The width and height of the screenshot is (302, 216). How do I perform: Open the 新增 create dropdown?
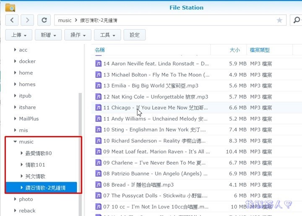48,35
